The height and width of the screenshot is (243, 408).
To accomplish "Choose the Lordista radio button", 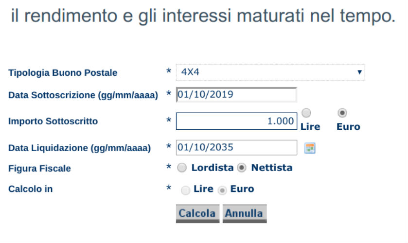I will click(x=182, y=168).
